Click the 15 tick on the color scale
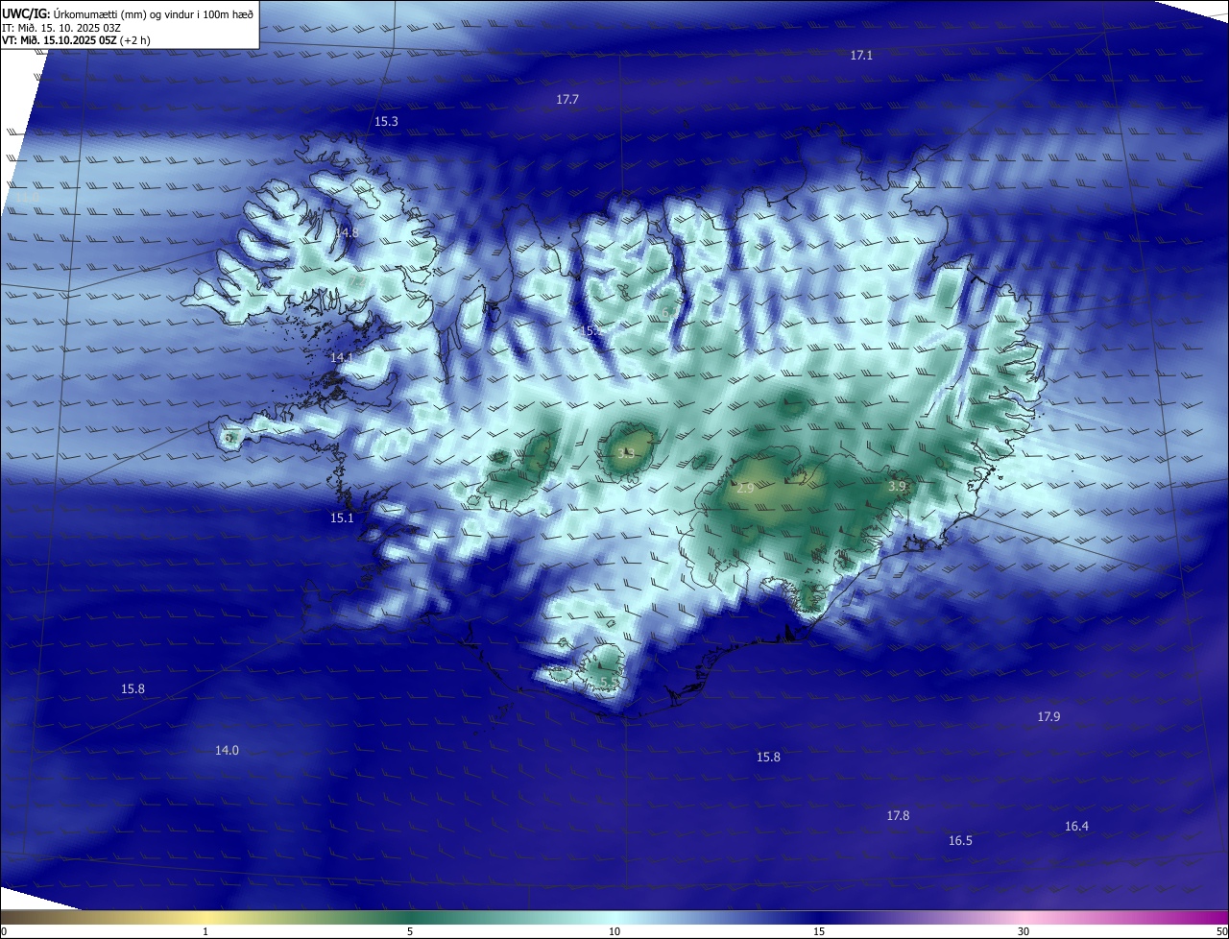This screenshot has height=939, width=1229. tap(819, 932)
